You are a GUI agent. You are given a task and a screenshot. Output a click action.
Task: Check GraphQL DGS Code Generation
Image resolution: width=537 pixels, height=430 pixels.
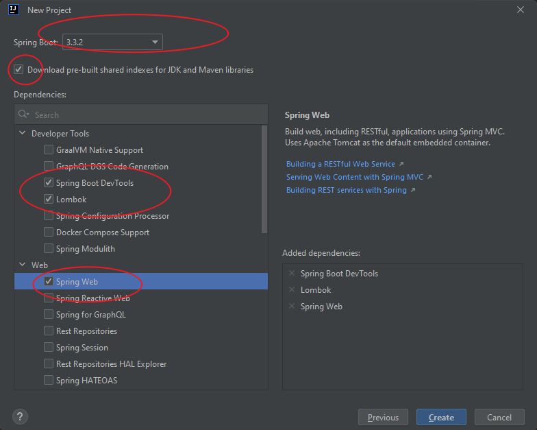click(49, 166)
